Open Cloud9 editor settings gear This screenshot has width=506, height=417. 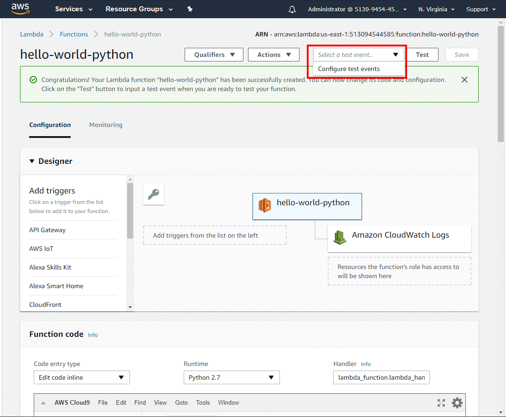(457, 402)
